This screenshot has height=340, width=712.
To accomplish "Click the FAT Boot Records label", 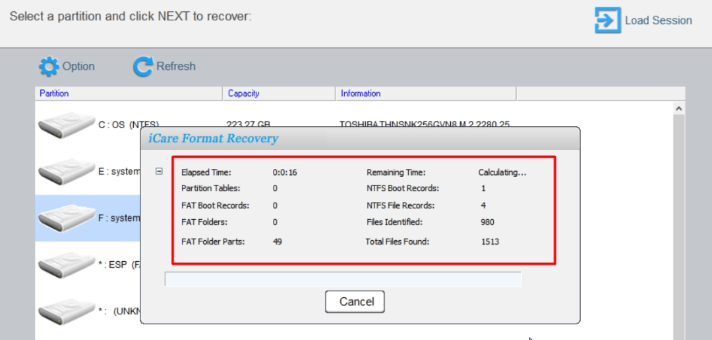I will pos(215,206).
